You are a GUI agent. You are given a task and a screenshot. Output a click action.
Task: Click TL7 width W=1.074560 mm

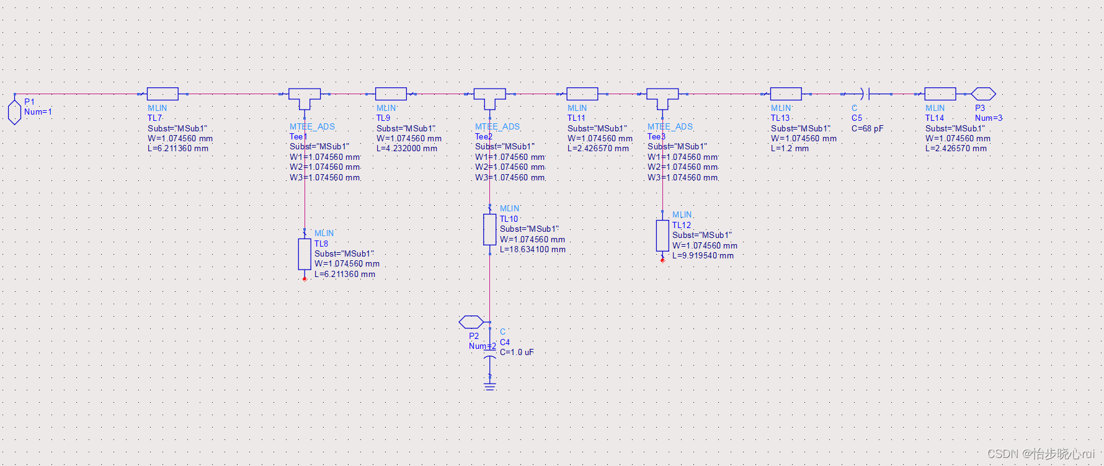click(x=180, y=138)
